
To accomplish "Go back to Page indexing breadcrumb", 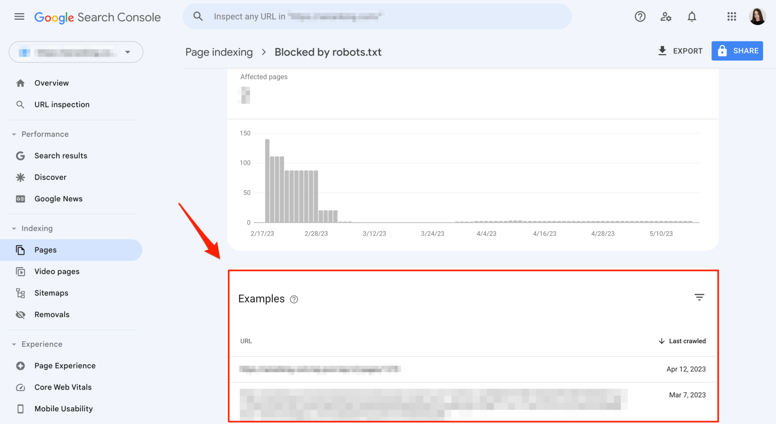I will tap(219, 52).
